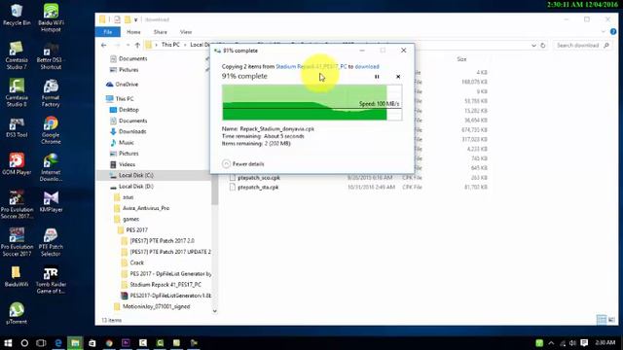Viewport: 623px width, 350px height.
Task: Open Internet Download Manager desktop icon
Action: (x=51, y=167)
